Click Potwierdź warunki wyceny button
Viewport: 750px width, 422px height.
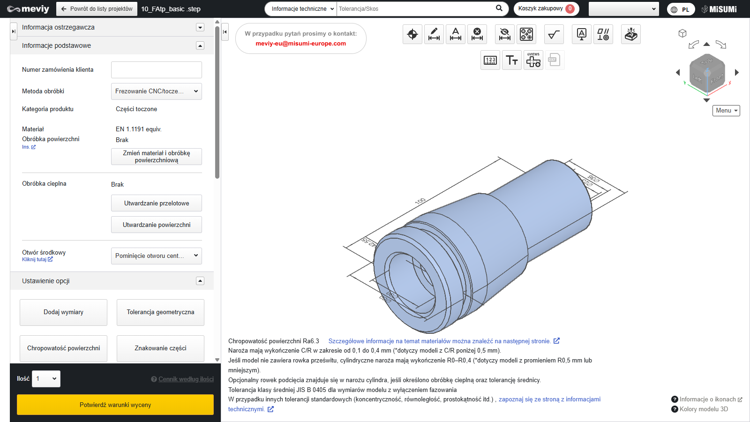(115, 405)
